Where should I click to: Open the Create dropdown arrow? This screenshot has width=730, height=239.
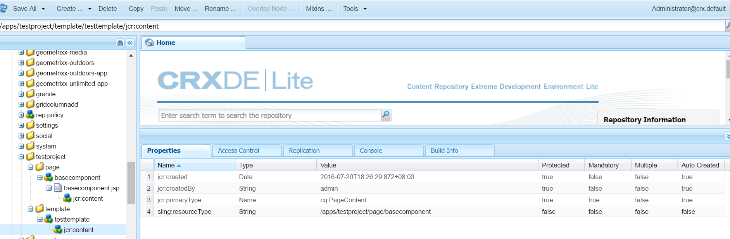click(90, 9)
